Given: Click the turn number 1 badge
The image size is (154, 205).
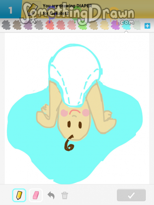Looking at the screenshot, I should pos(11,10).
